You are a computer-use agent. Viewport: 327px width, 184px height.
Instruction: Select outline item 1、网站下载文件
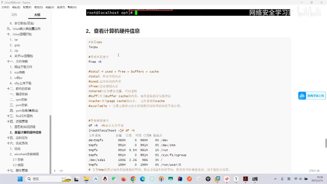[21, 67]
